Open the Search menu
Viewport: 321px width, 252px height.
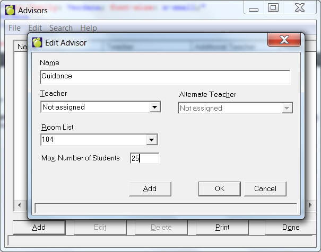(x=61, y=28)
